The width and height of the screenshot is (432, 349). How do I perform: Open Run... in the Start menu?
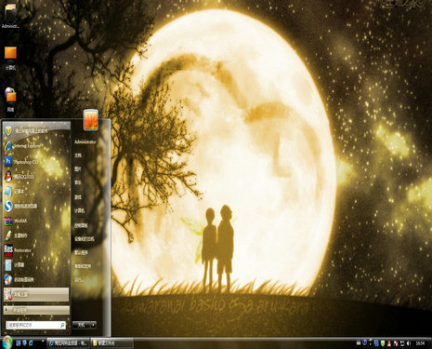click(79, 280)
